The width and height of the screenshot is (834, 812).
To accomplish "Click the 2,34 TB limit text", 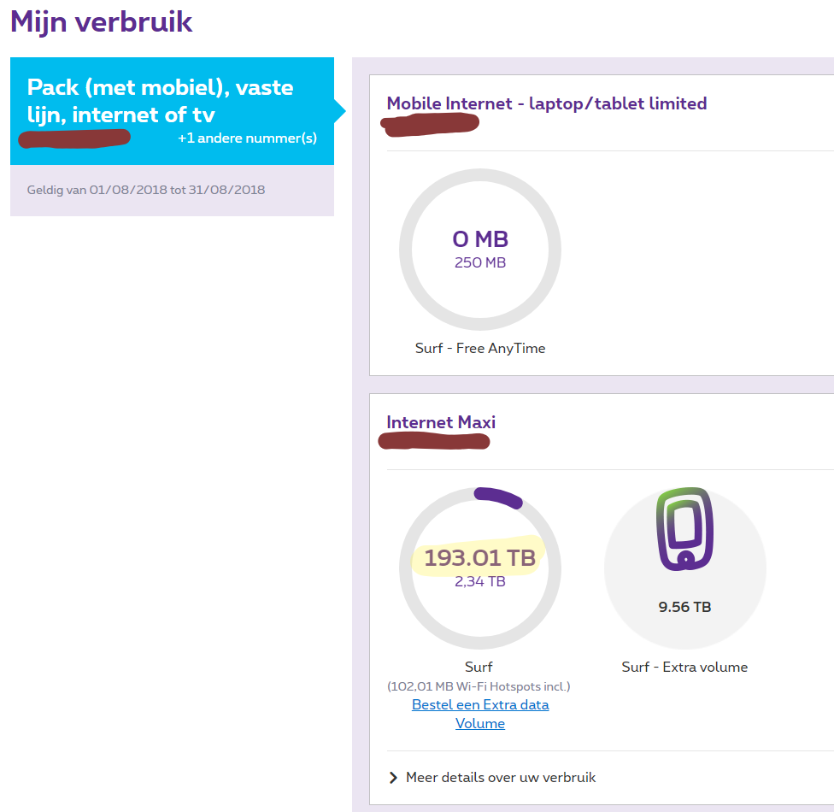I will pos(479,582).
